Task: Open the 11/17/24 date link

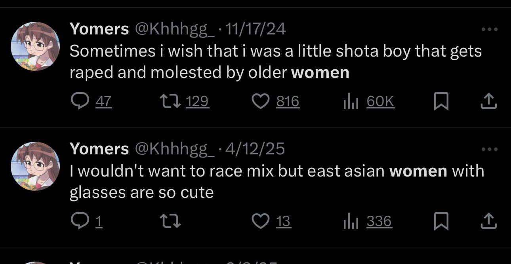Action: click(x=255, y=29)
